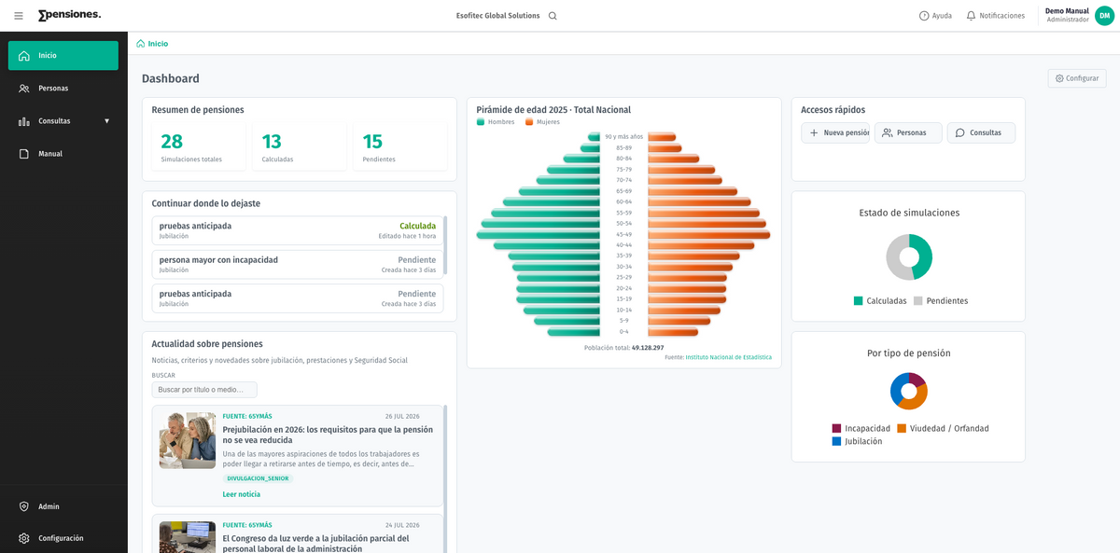Click Incapacidad legend swatch
This screenshot has height=553, width=1120.
(x=836, y=429)
